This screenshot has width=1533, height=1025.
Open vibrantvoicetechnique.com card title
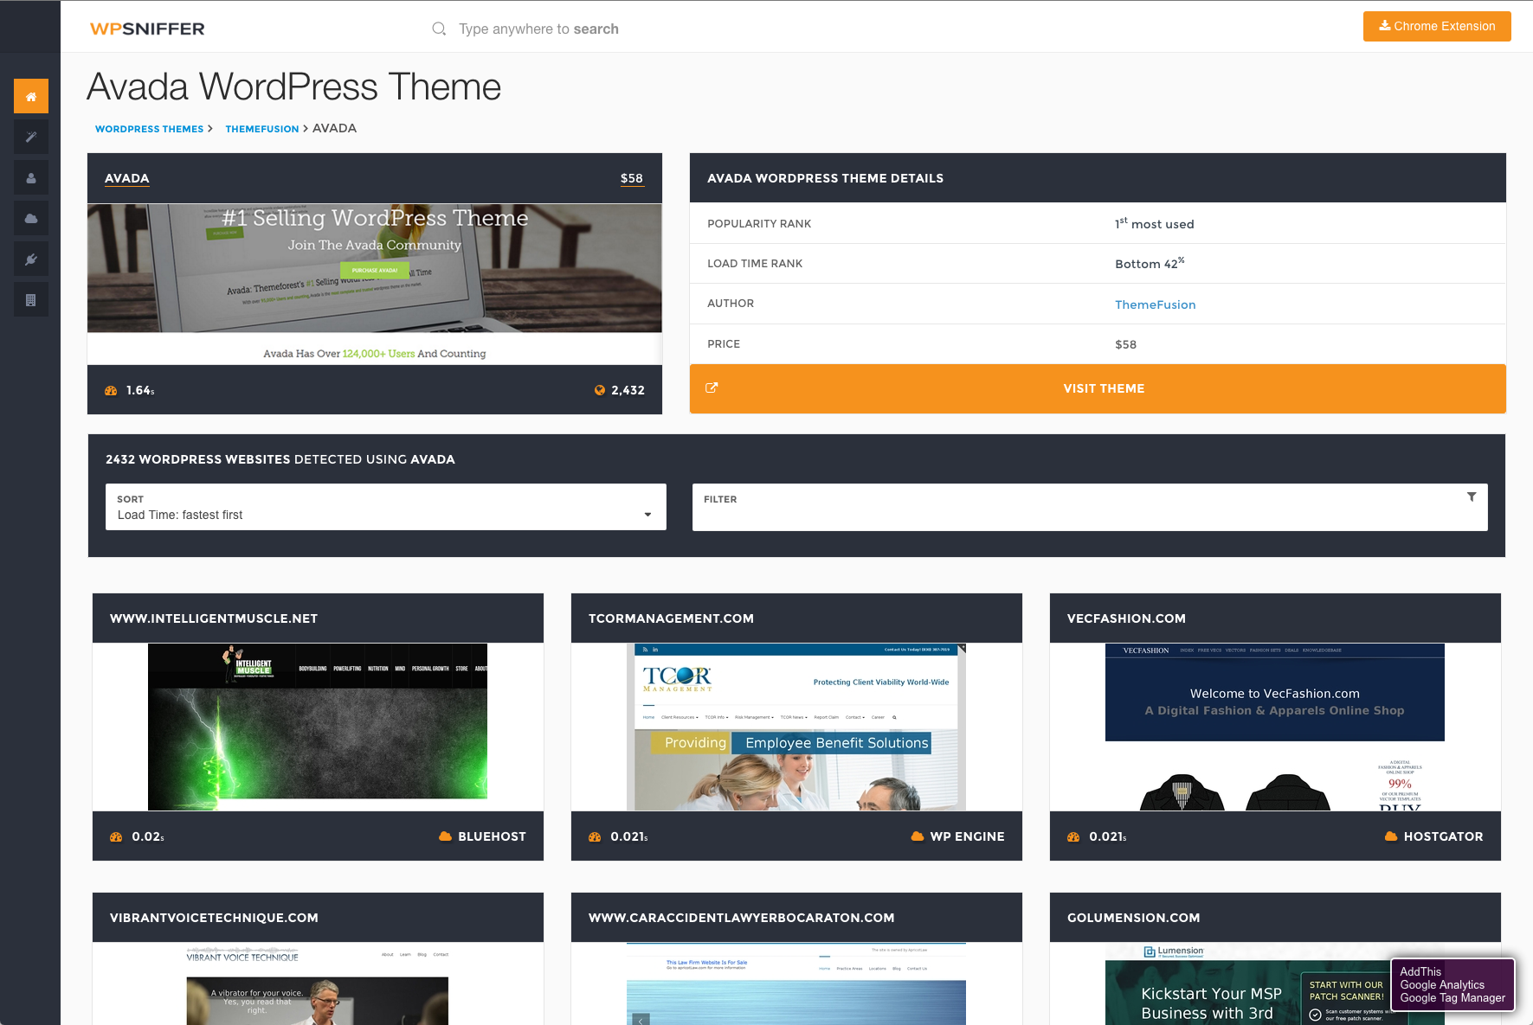[x=214, y=918]
